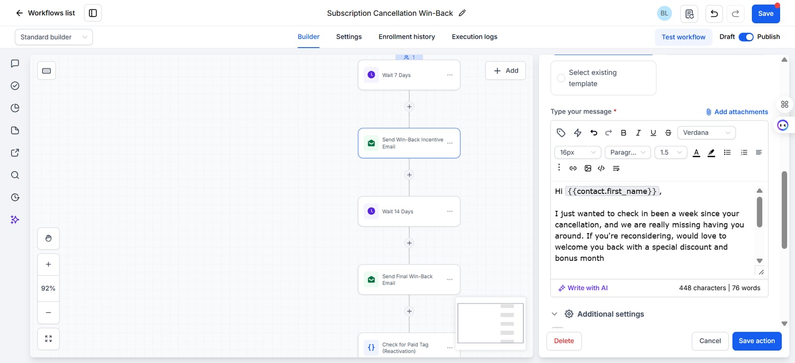Select the Wait 14 Days workflow step
Image resolution: width=795 pixels, height=363 pixels.
coord(409,212)
